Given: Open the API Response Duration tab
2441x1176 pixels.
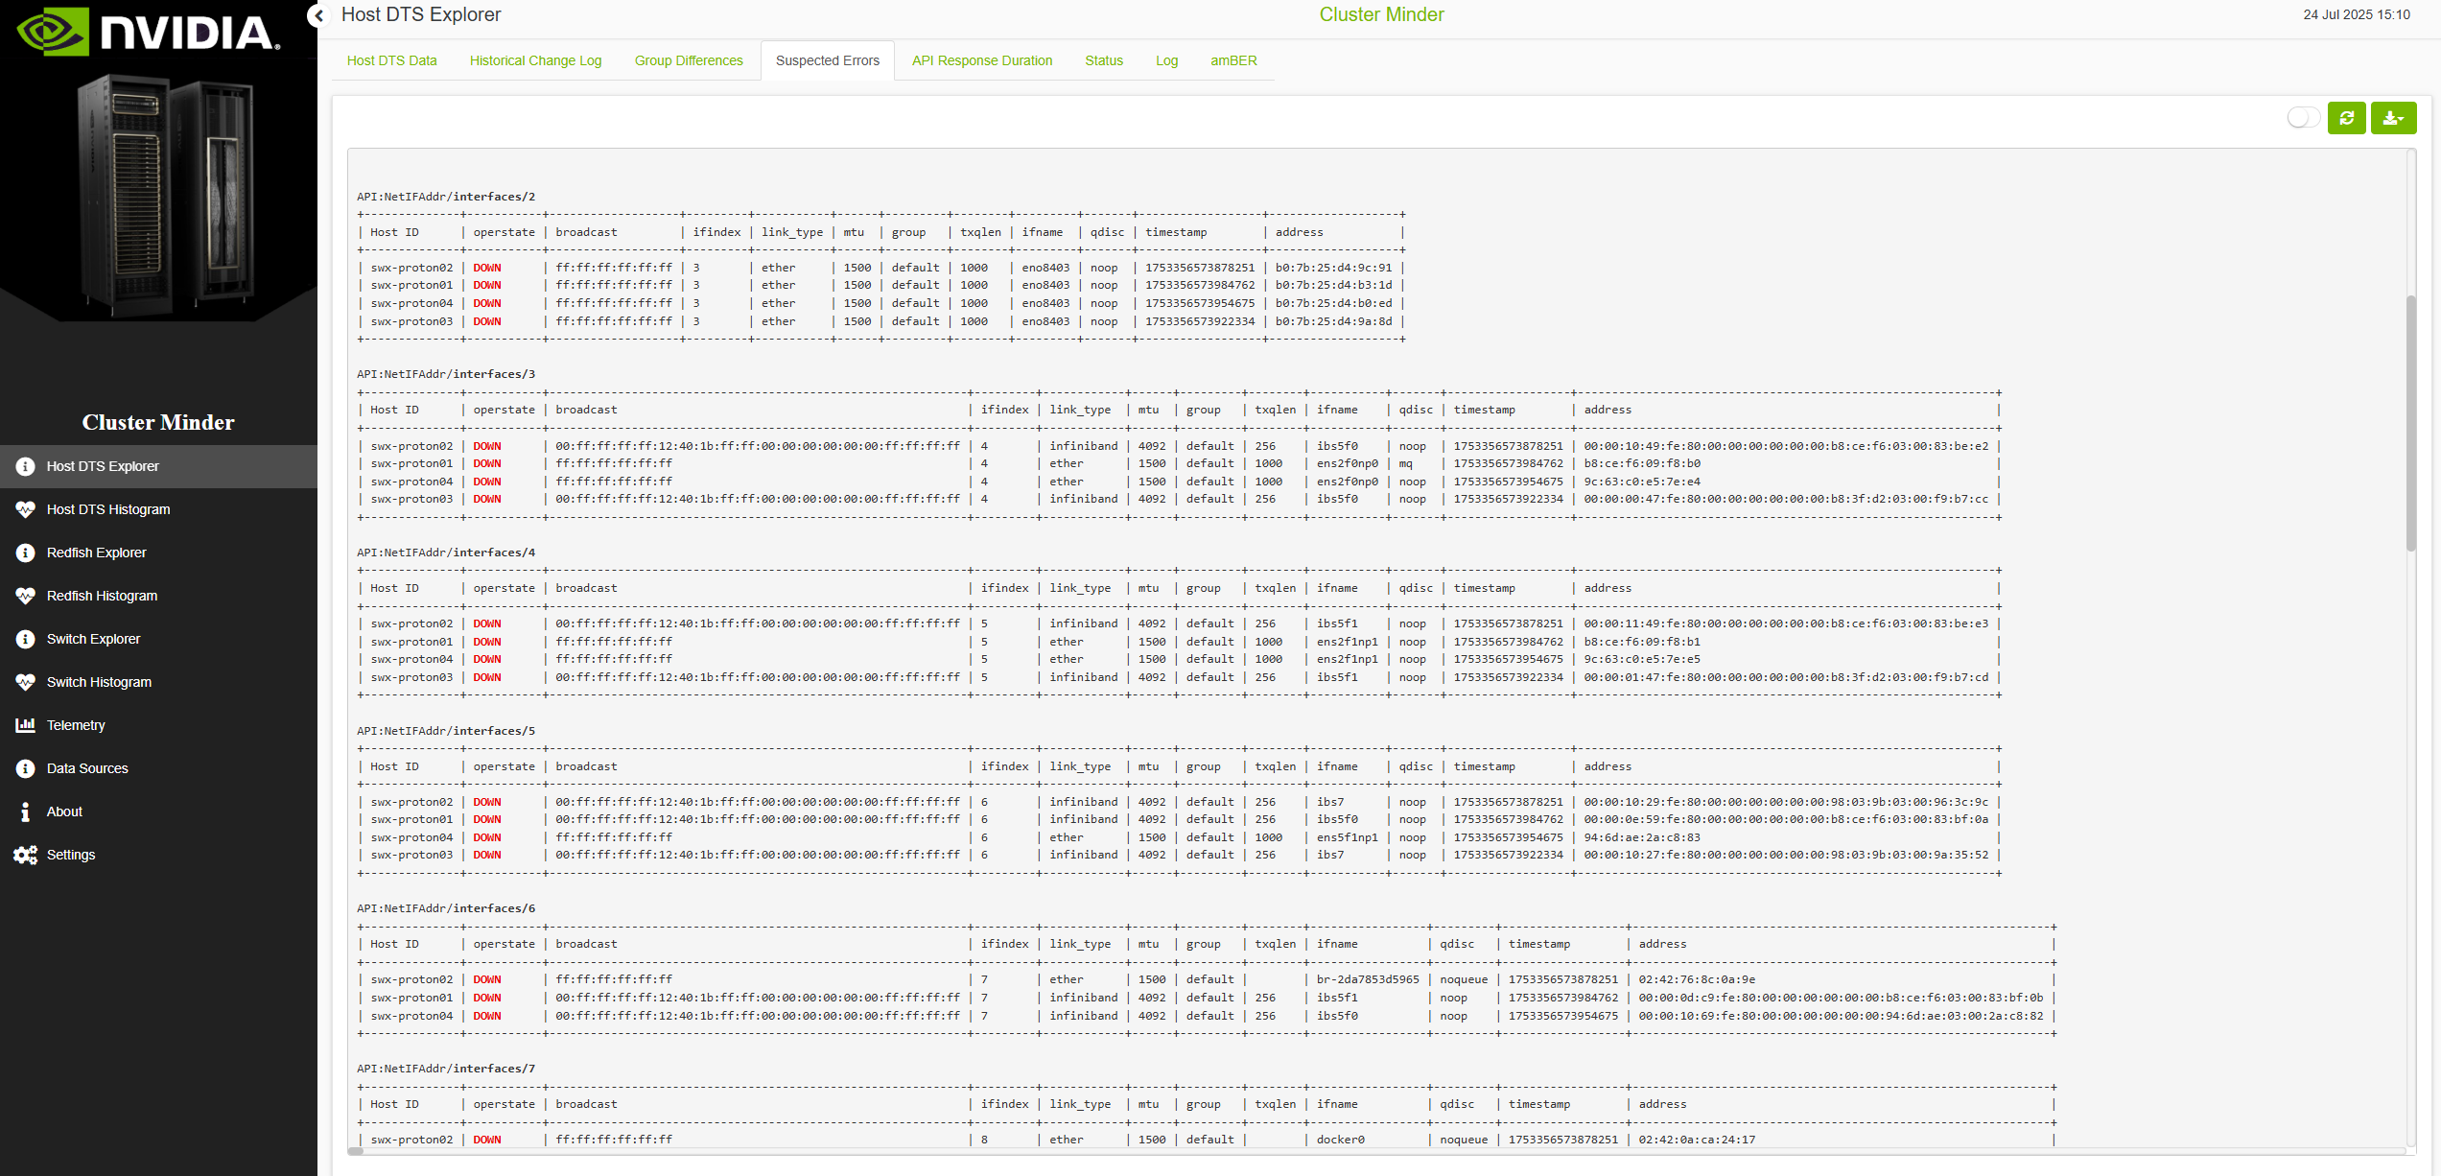Looking at the screenshot, I should [x=982, y=60].
